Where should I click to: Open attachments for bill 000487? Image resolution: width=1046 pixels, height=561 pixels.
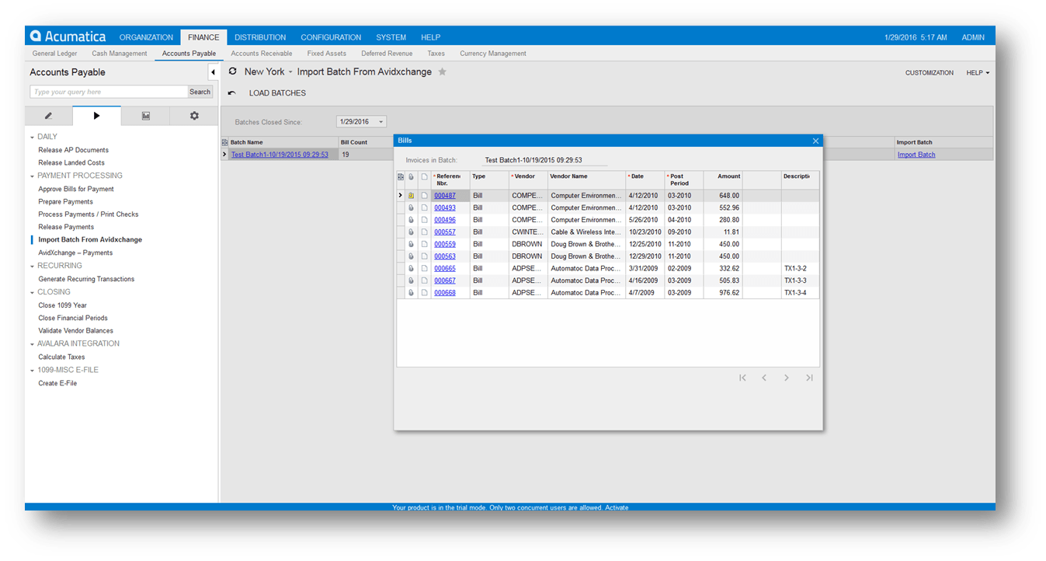[x=412, y=196]
